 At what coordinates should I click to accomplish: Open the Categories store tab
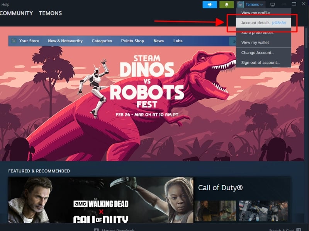point(102,41)
